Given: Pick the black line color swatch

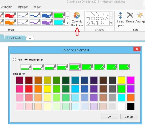Looking at the screenshot, I should tap(131, 106).
